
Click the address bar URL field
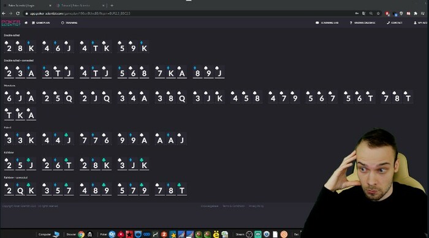point(189,13)
